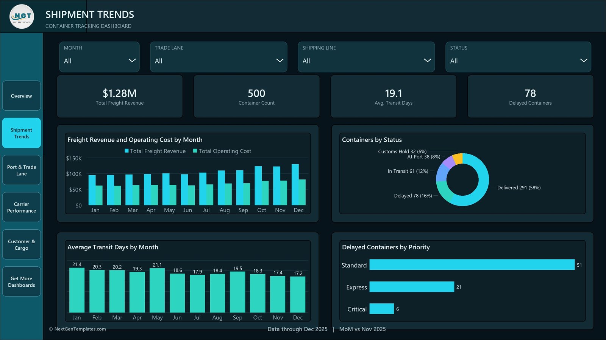Select the Customs Hold donut segment

458,158
